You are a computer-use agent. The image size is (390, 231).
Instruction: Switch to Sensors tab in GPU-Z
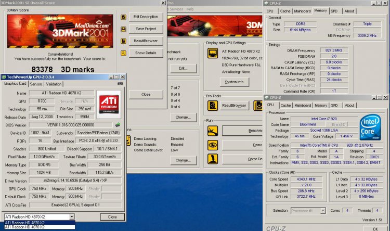[x=36, y=84]
